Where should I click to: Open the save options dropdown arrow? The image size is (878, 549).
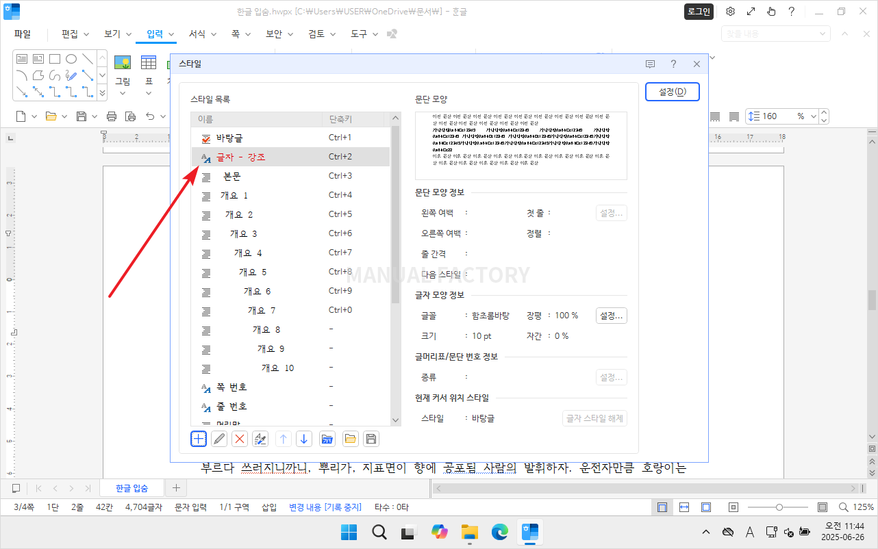coord(95,116)
